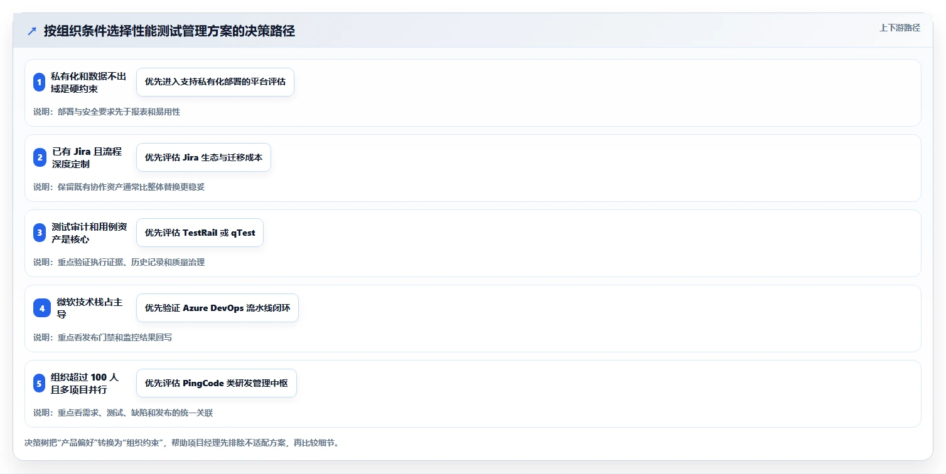Image resolution: width=946 pixels, height=474 pixels.
Task: Click the '上下游路径' label at top right
Action: [900, 28]
